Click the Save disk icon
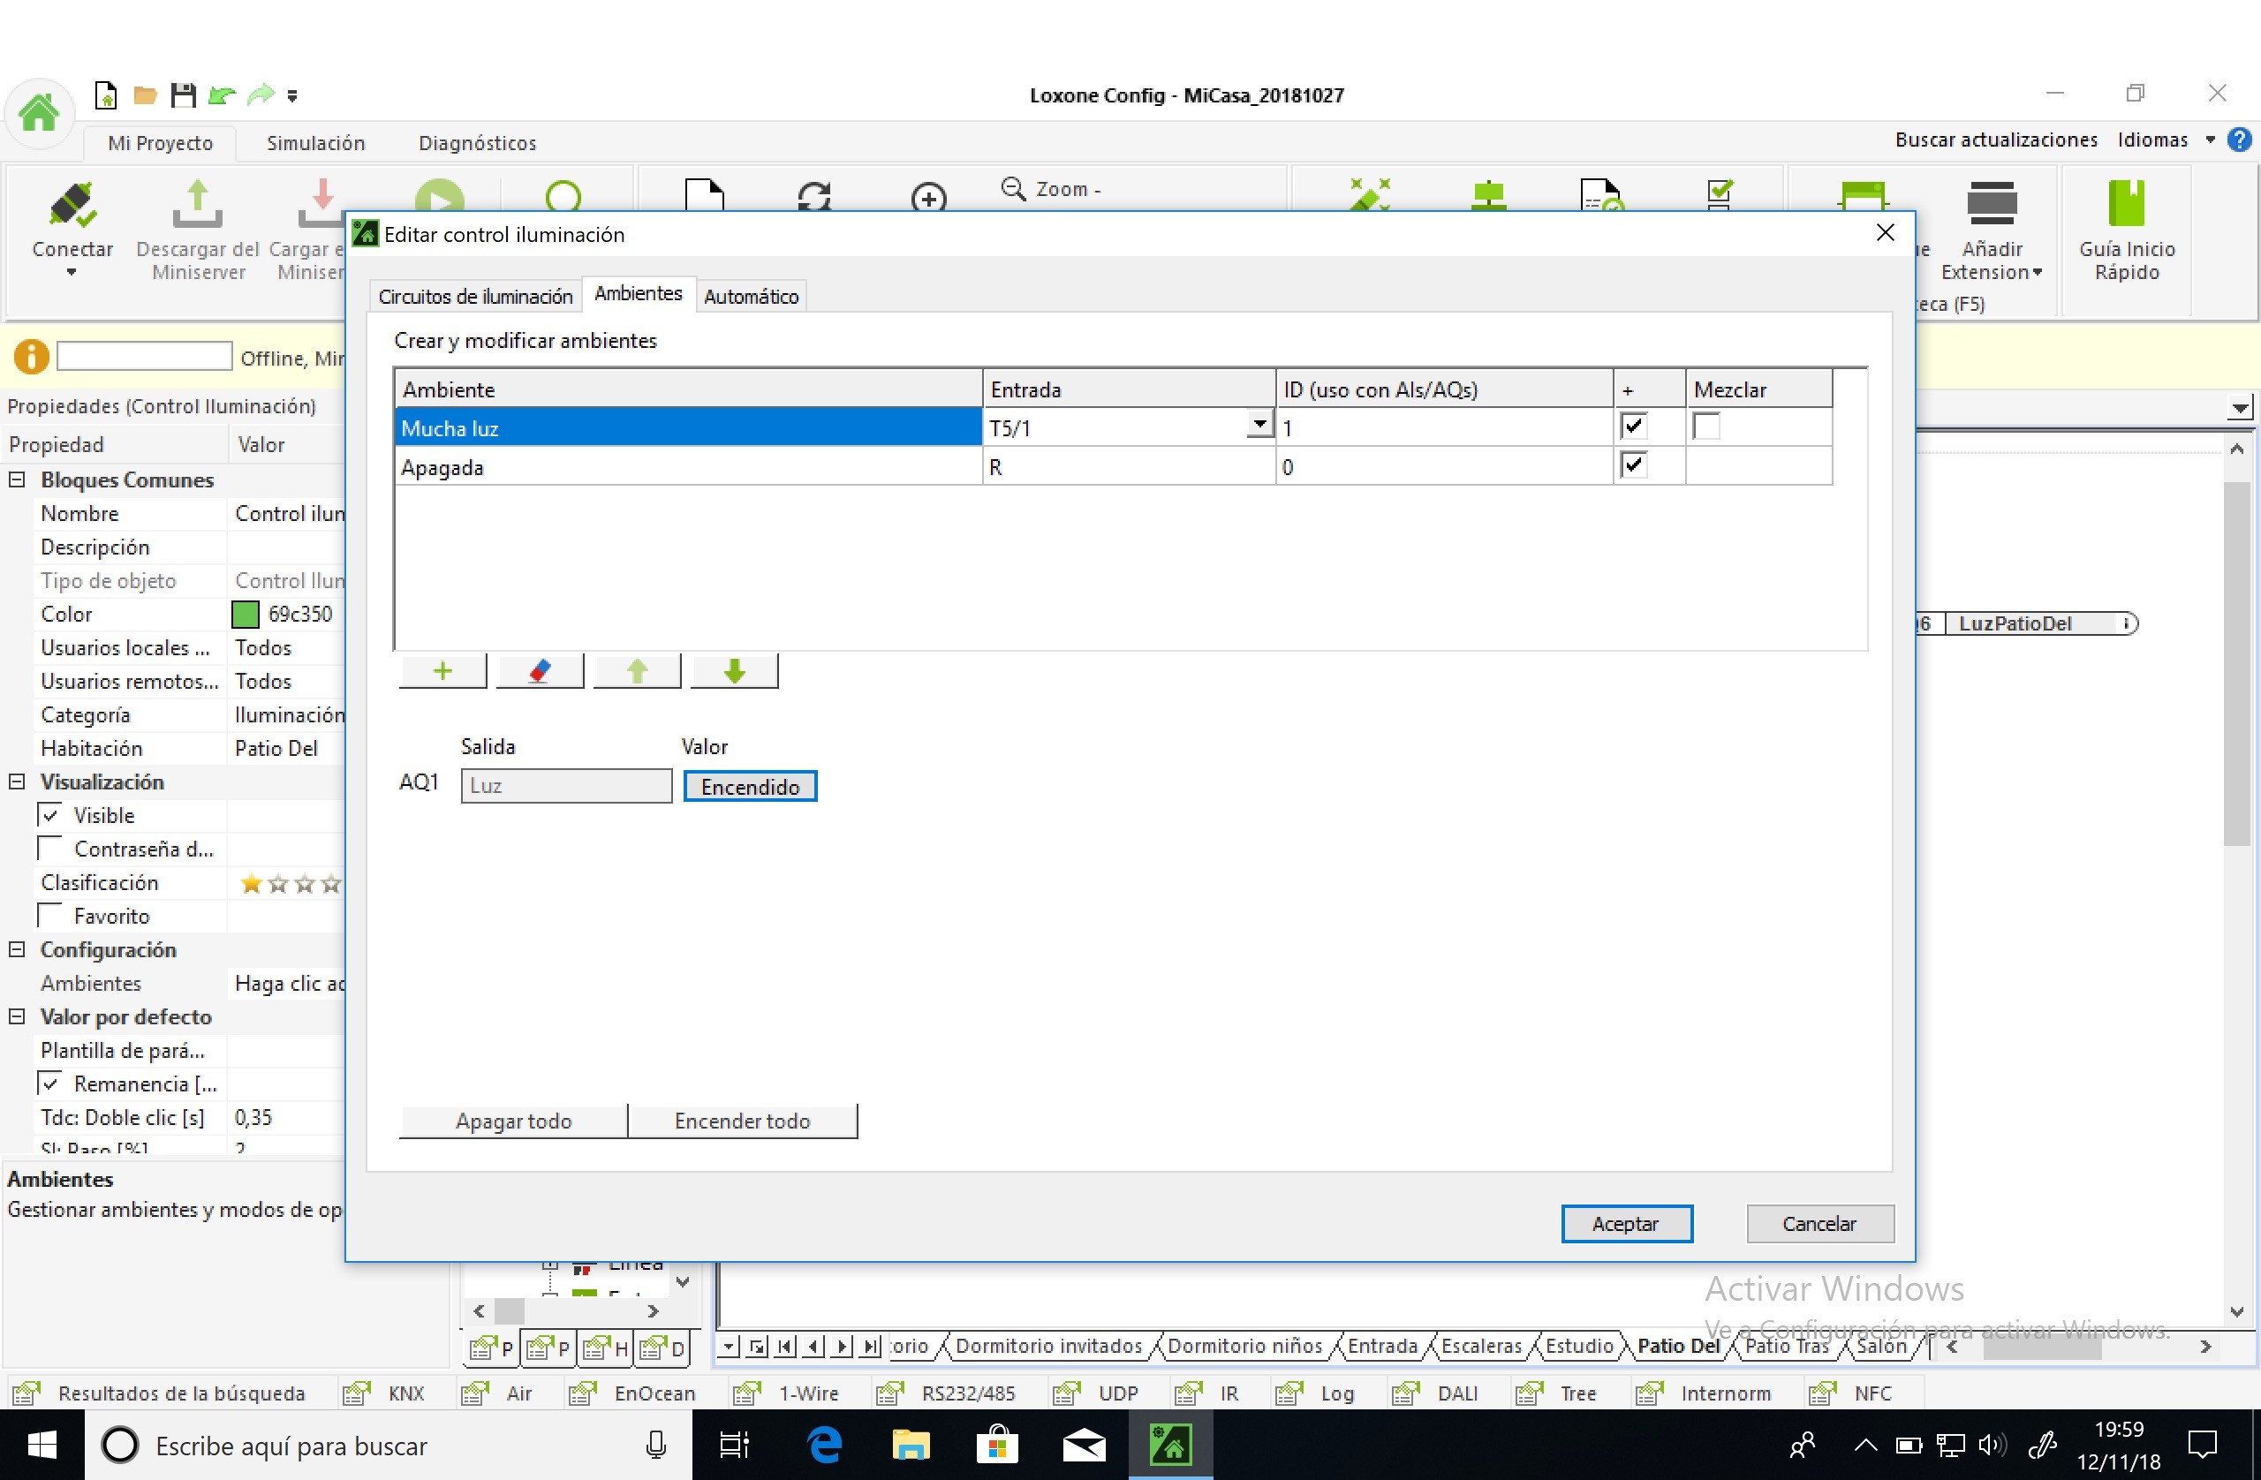The height and width of the screenshot is (1480, 2261). click(183, 95)
